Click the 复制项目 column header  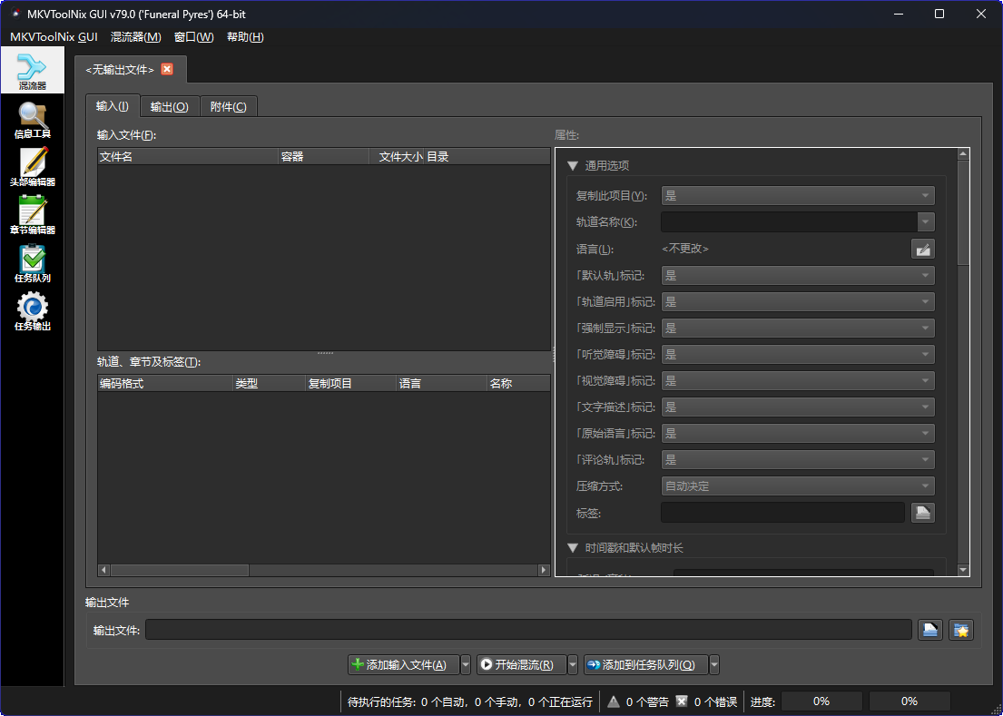pyautogui.click(x=350, y=384)
